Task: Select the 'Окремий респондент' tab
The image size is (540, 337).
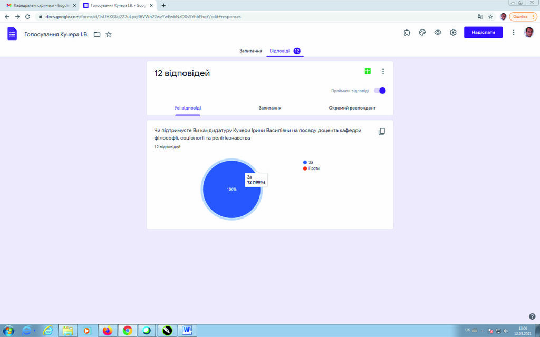Action: 352,108
